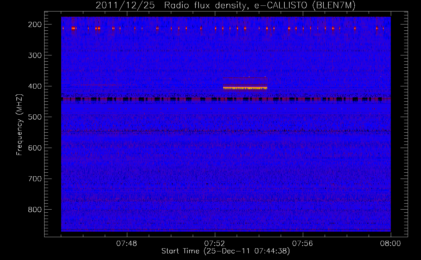Screen dimensions: 421x260
Task: Click the 500 frequency tick label
Action: pyautogui.click(x=35, y=117)
